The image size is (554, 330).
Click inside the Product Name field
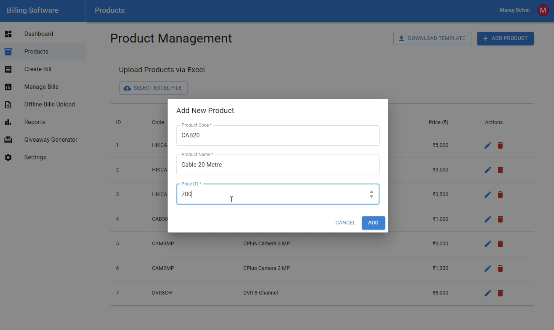278,165
